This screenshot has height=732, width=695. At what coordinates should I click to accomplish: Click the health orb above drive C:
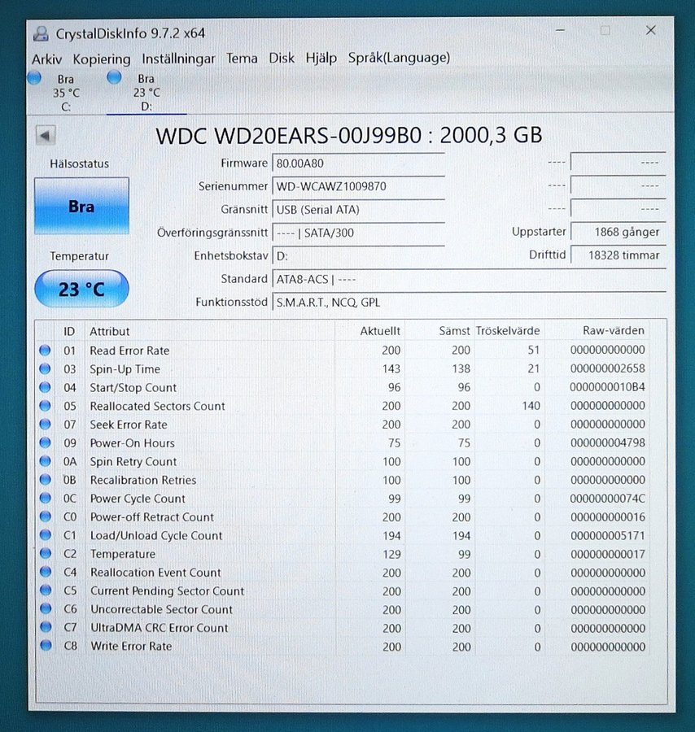[x=34, y=77]
